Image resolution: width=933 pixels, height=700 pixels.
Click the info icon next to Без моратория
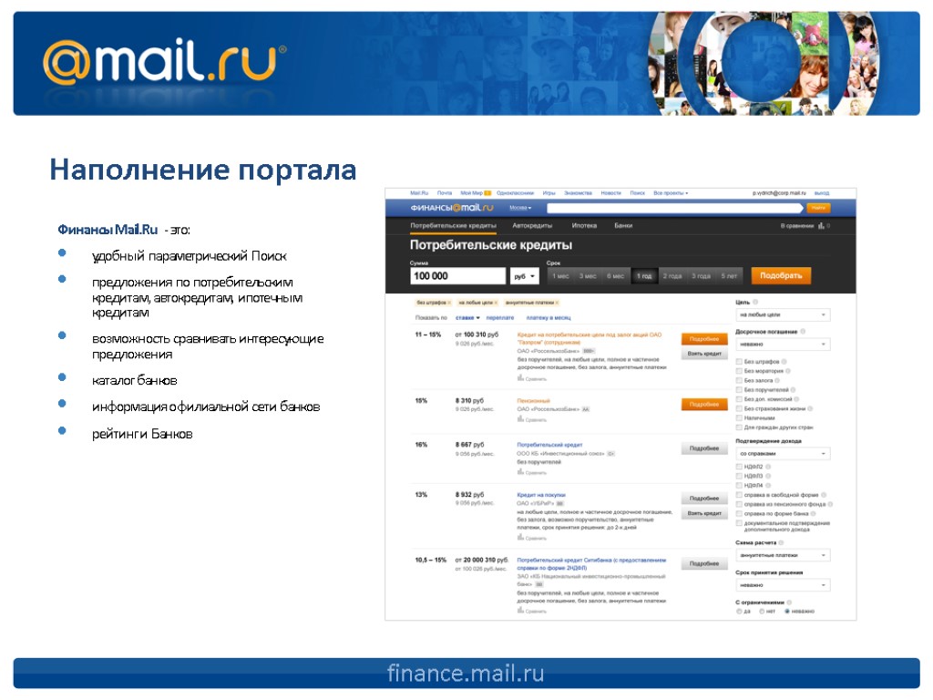788,371
